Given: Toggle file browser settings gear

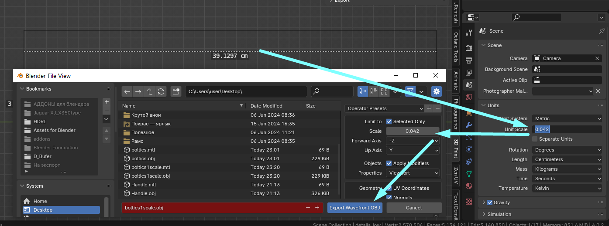Looking at the screenshot, I should tap(436, 91).
